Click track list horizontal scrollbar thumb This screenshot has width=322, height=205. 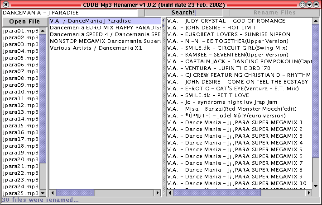(x=217, y=193)
